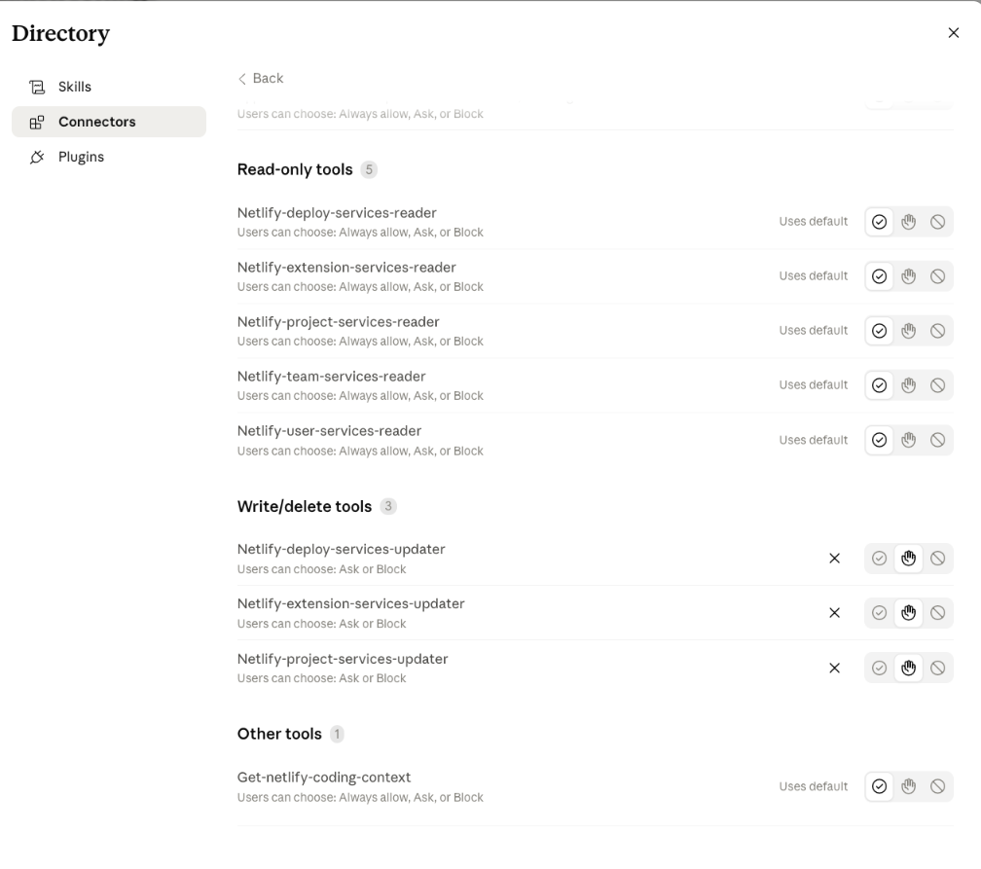Click Uses default label for Get-netlify-coding-context

[814, 785]
